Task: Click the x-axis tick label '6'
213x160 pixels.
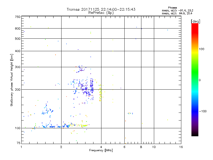Action: [124, 147]
